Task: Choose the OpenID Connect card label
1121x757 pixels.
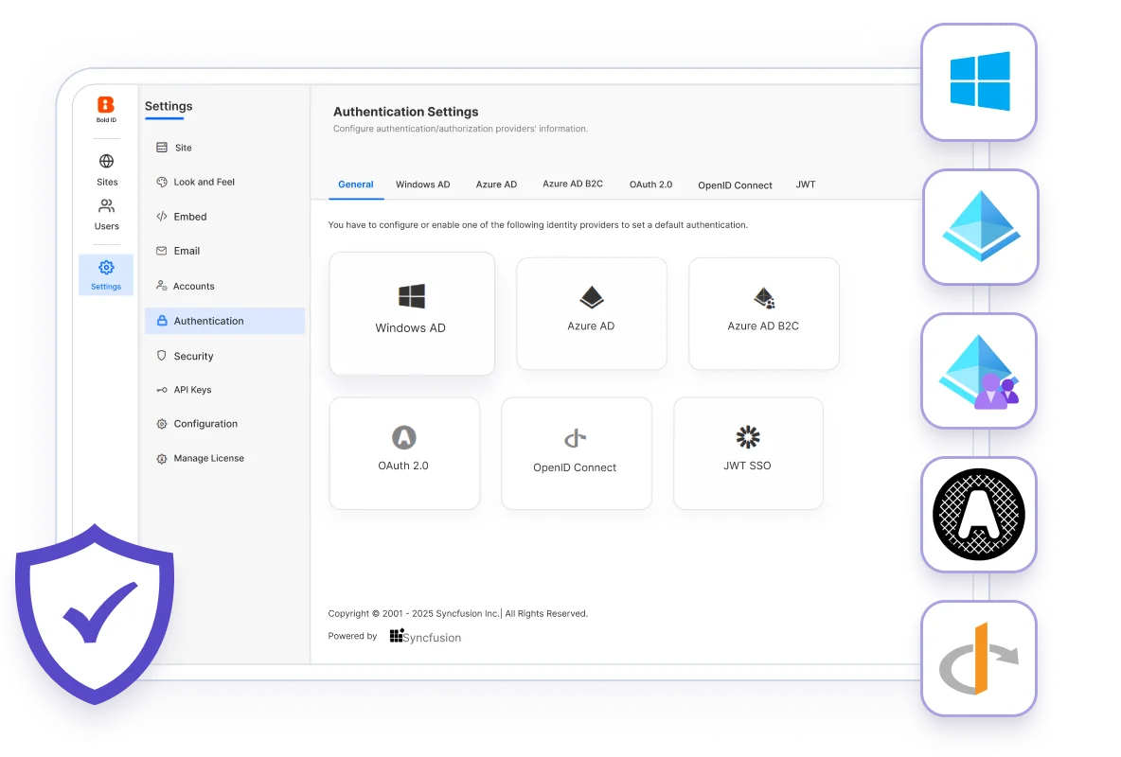Action: click(x=575, y=467)
